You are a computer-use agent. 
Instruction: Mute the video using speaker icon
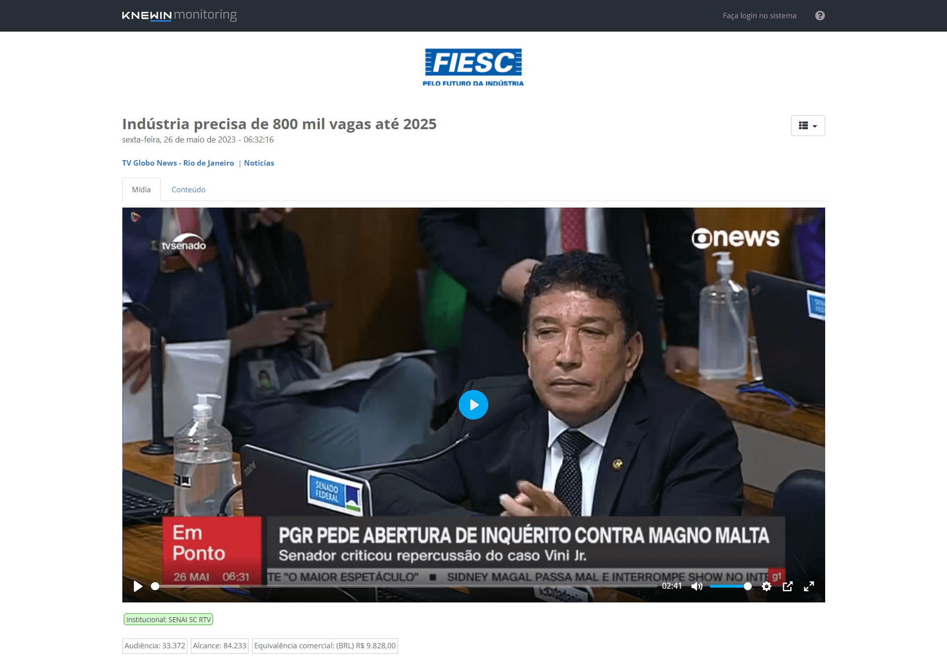point(697,586)
